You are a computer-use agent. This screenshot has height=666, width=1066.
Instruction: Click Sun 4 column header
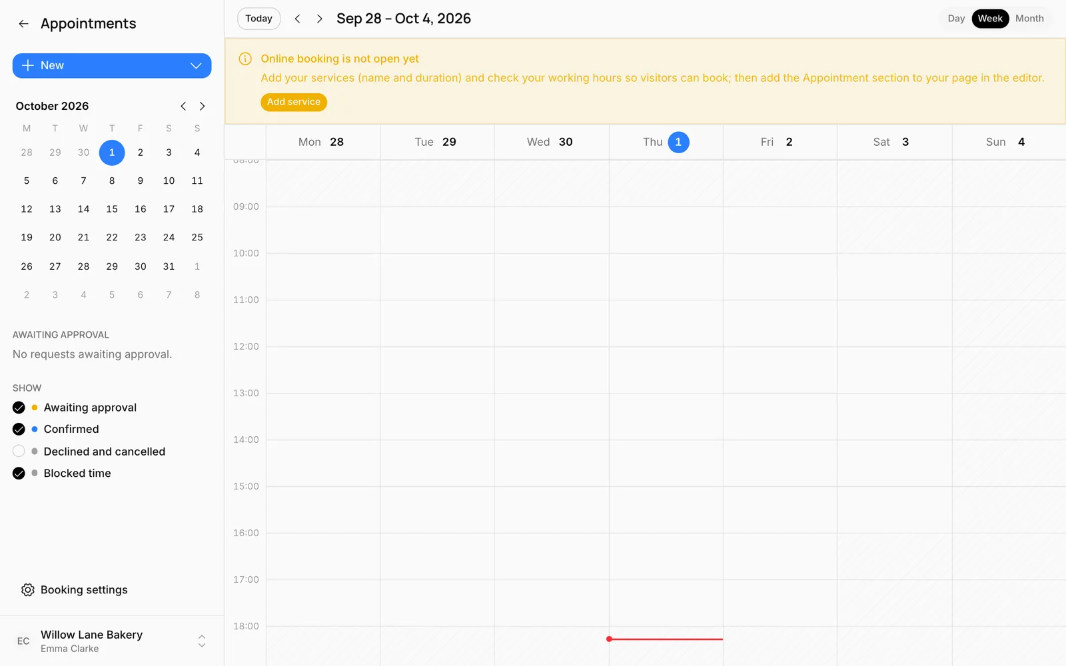click(x=1009, y=142)
